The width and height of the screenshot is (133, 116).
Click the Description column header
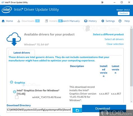coord(77,66)
